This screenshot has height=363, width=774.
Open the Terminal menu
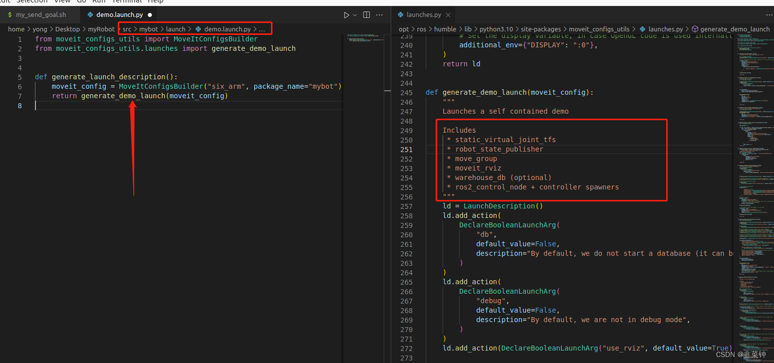126,1
